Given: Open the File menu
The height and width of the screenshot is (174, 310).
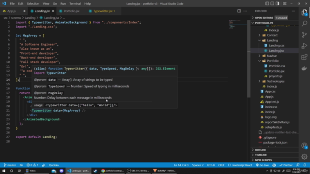Looking at the screenshot, I should coord(12,3).
